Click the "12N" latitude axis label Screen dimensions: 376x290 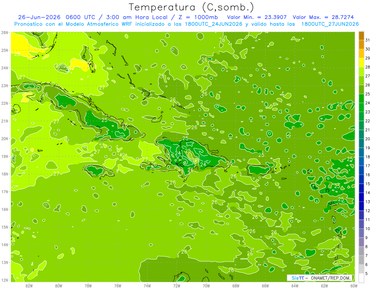[4, 280]
